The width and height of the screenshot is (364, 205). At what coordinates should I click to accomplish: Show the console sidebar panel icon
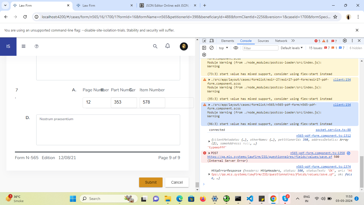[x=204, y=48]
